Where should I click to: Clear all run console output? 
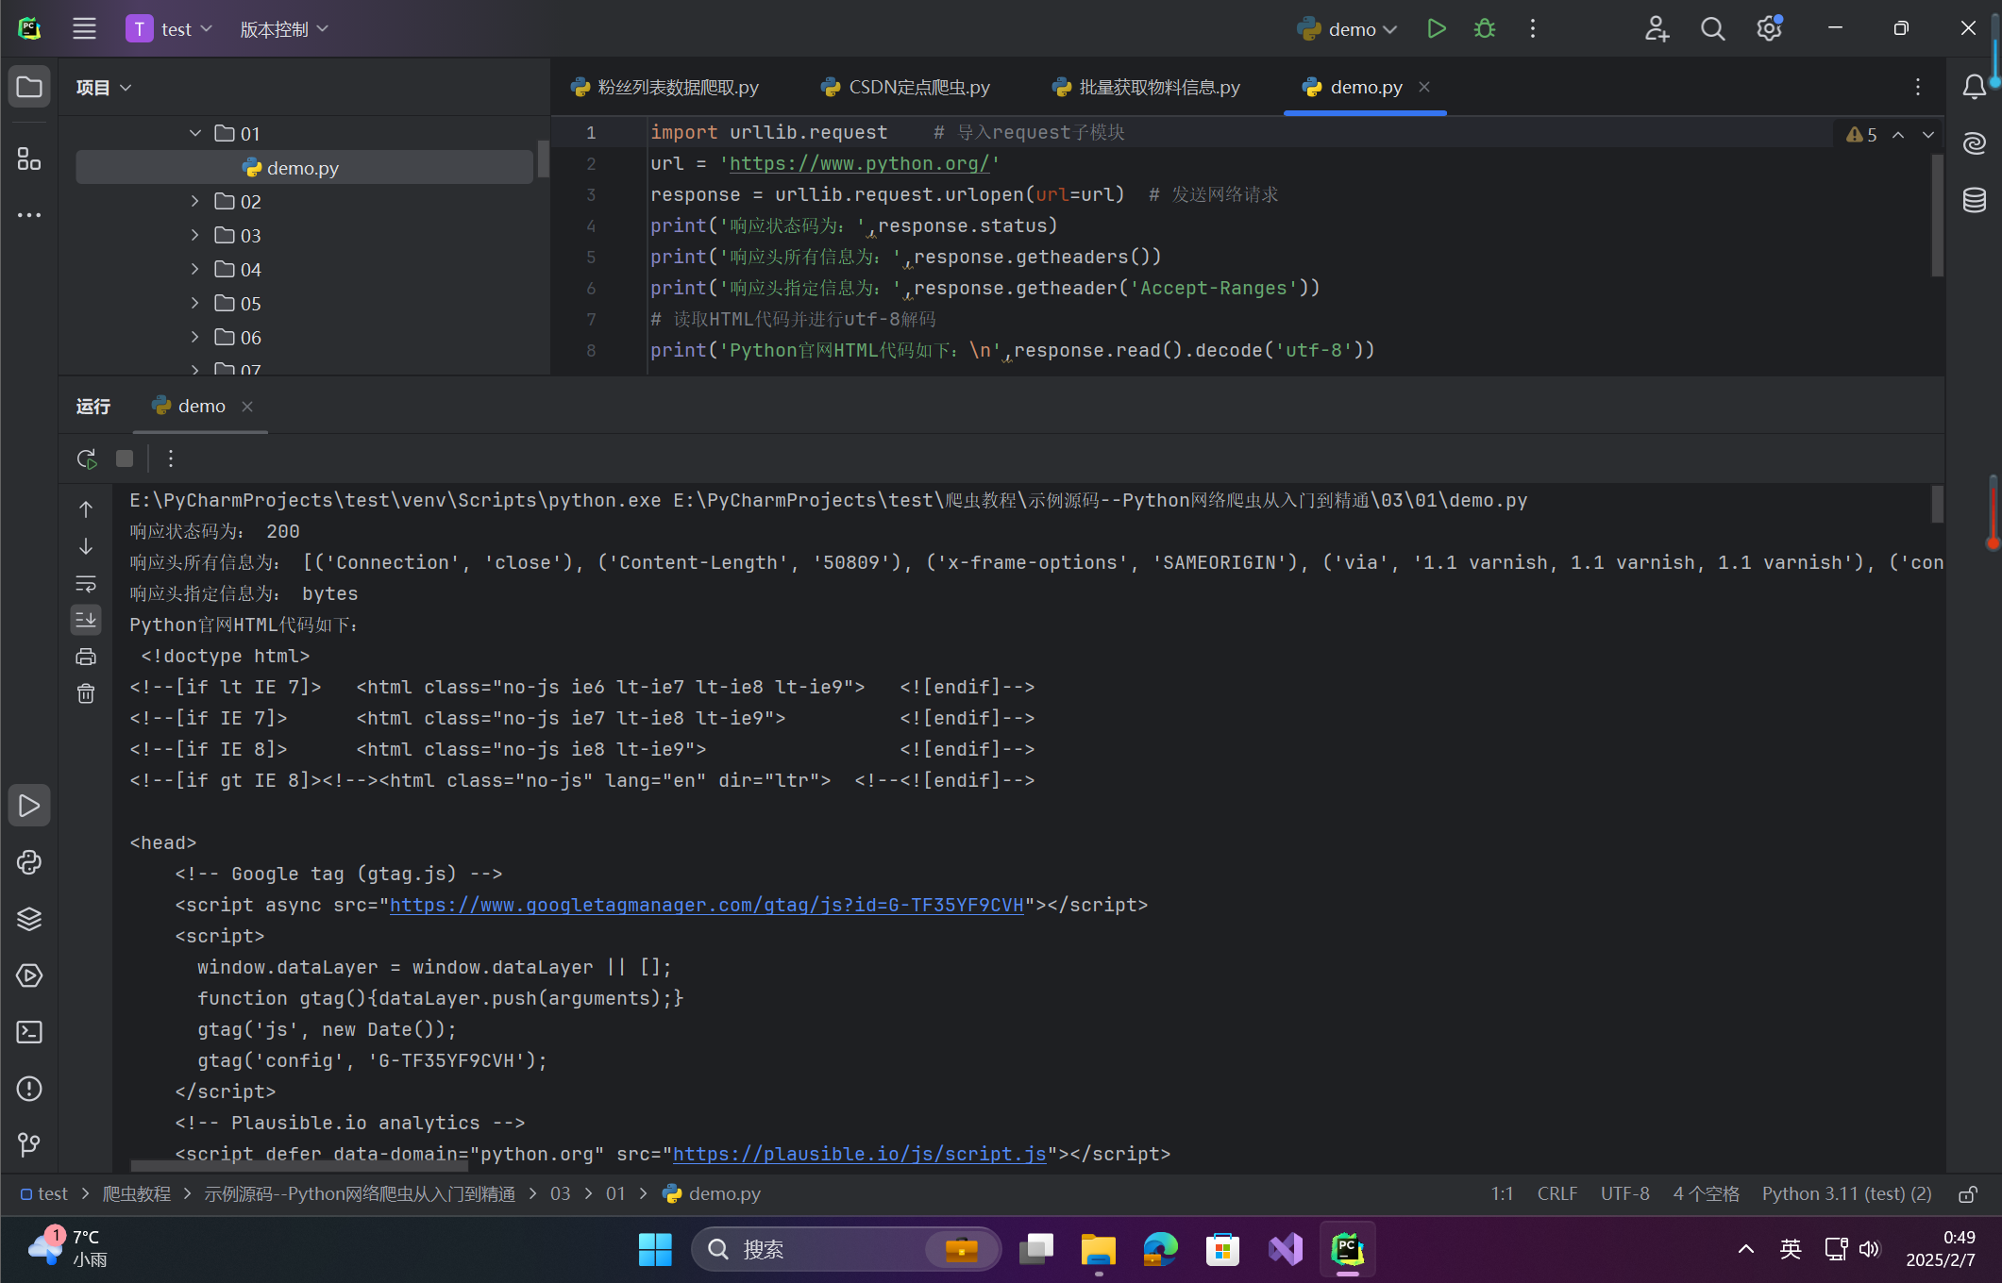[x=86, y=694]
